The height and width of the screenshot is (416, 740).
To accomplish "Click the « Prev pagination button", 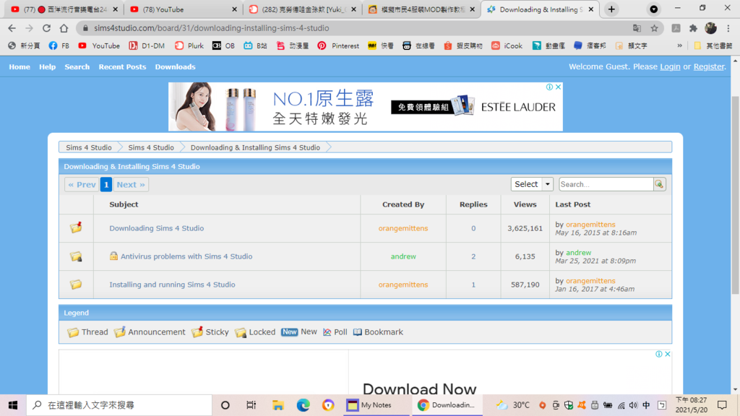I will 82,184.
